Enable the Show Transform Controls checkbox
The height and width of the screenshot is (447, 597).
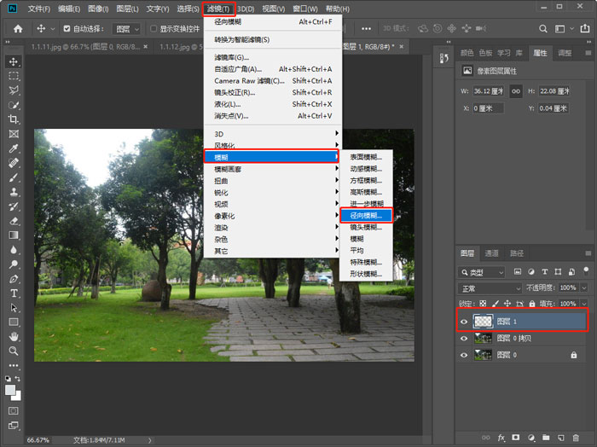[x=154, y=28]
